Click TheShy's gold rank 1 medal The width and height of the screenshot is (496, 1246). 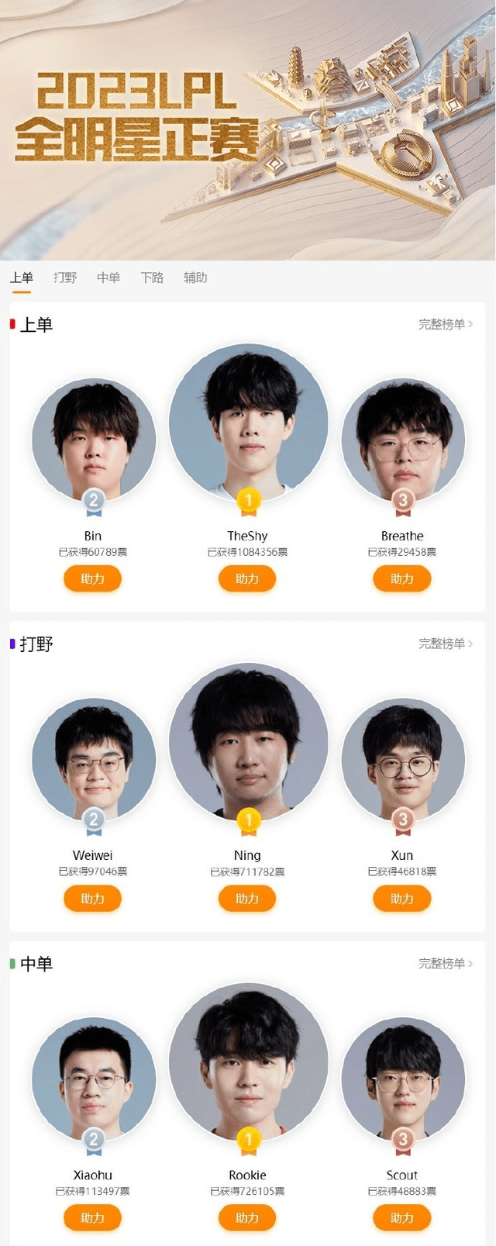[x=249, y=502]
